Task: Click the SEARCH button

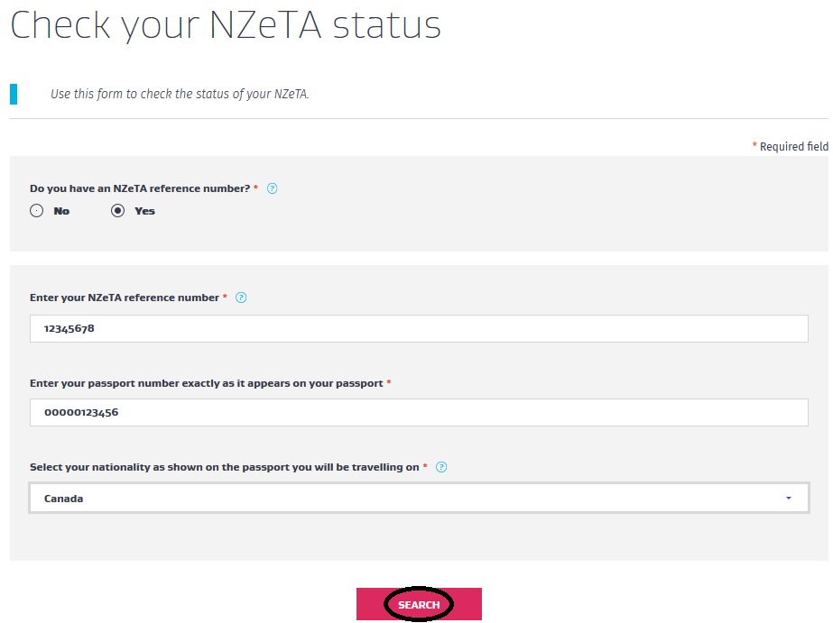Action: pyautogui.click(x=419, y=604)
